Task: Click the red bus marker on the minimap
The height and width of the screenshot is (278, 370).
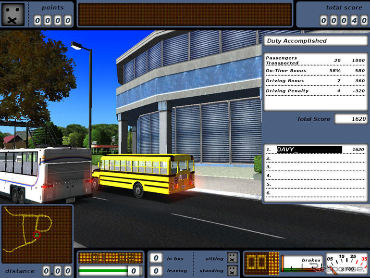Action: point(36,234)
